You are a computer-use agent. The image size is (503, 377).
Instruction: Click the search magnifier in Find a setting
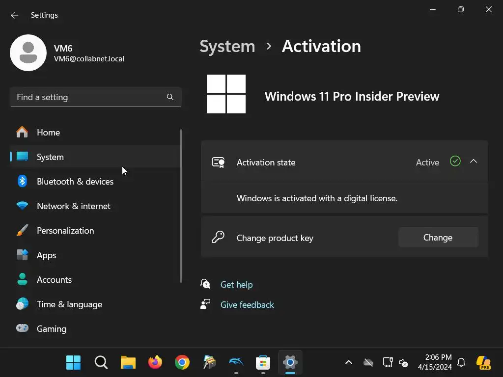[x=170, y=97]
